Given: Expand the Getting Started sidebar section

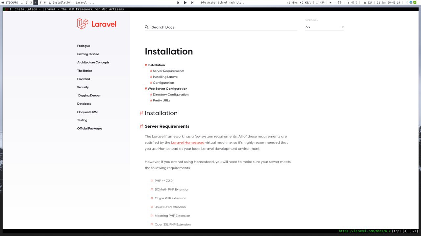Looking at the screenshot, I should pos(88,54).
